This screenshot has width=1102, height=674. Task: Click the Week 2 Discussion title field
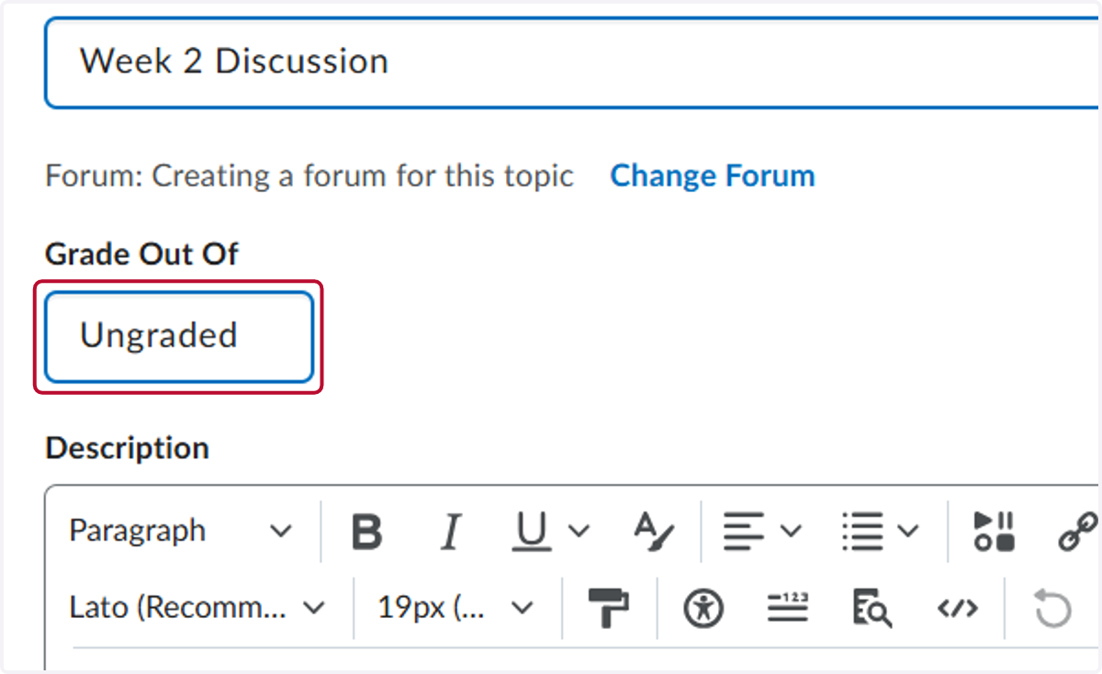coord(573,62)
